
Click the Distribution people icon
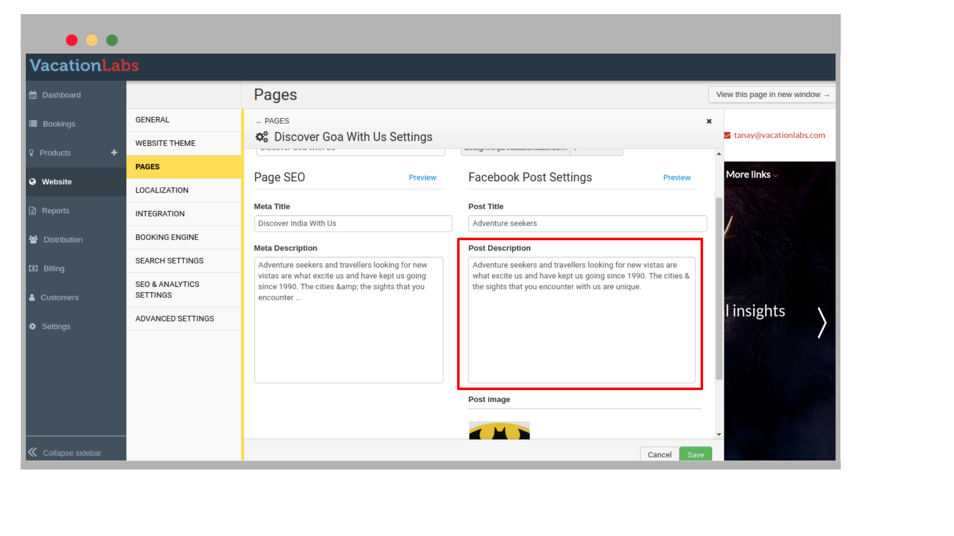pos(33,239)
